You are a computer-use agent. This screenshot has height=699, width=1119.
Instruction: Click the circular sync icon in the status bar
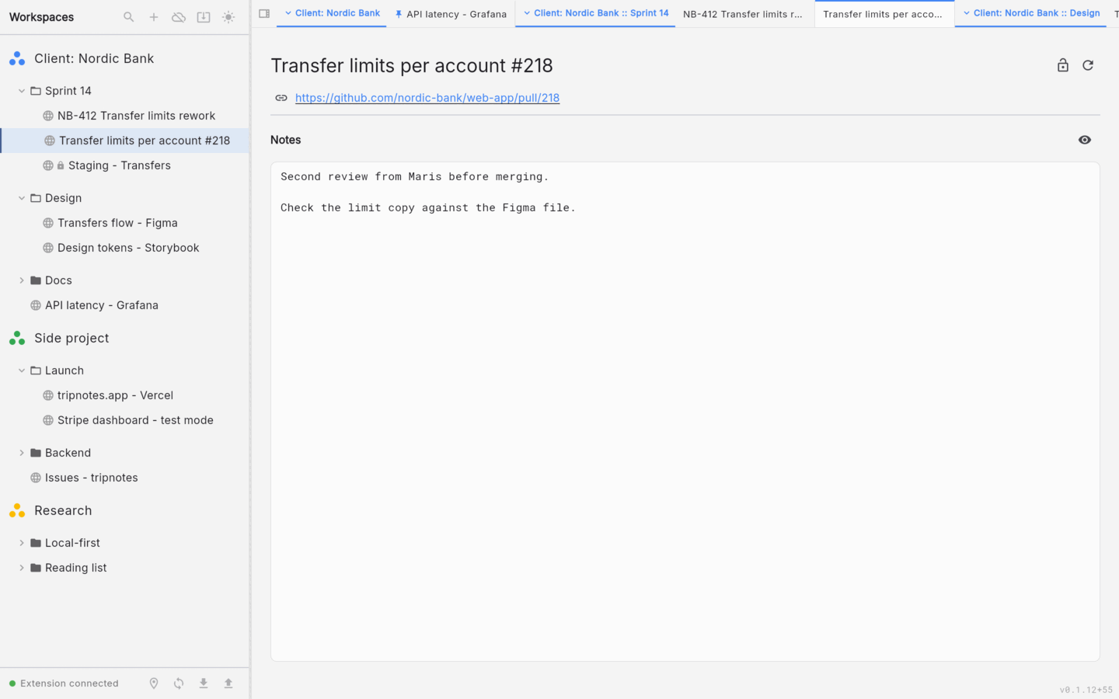[179, 683]
